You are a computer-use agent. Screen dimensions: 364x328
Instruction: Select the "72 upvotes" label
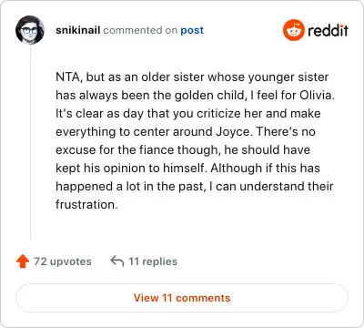point(63,261)
